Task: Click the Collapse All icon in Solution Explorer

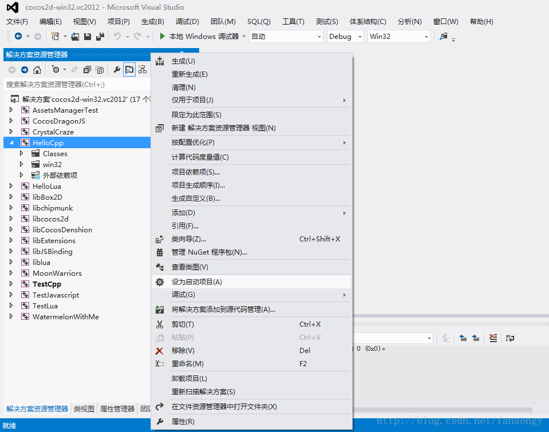Action: tap(87, 70)
